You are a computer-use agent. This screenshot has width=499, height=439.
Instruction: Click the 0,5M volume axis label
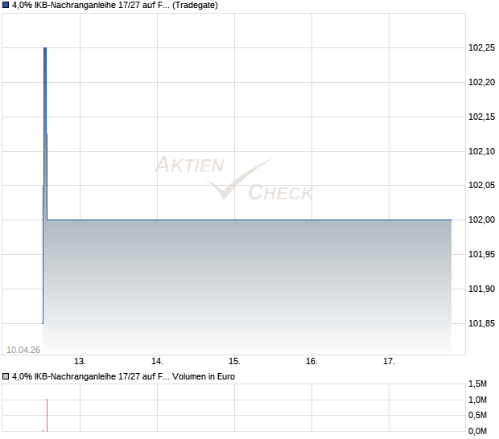point(477,415)
